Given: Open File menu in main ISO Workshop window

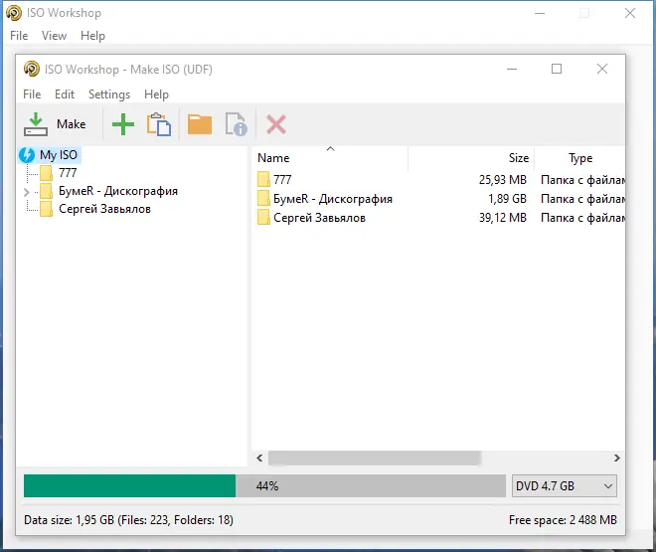Looking at the screenshot, I should click(x=19, y=36).
